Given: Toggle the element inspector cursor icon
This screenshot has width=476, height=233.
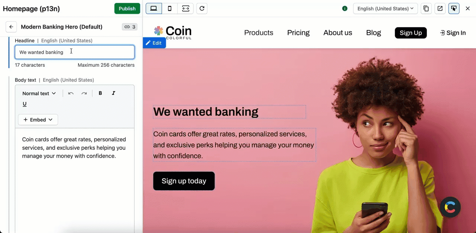Looking at the screenshot, I should coord(454,9).
